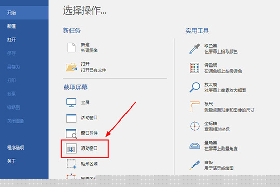This screenshot has width=280, height=187.
Task: Click the 选择操作... page title
Action: pyautogui.click(x=85, y=10)
